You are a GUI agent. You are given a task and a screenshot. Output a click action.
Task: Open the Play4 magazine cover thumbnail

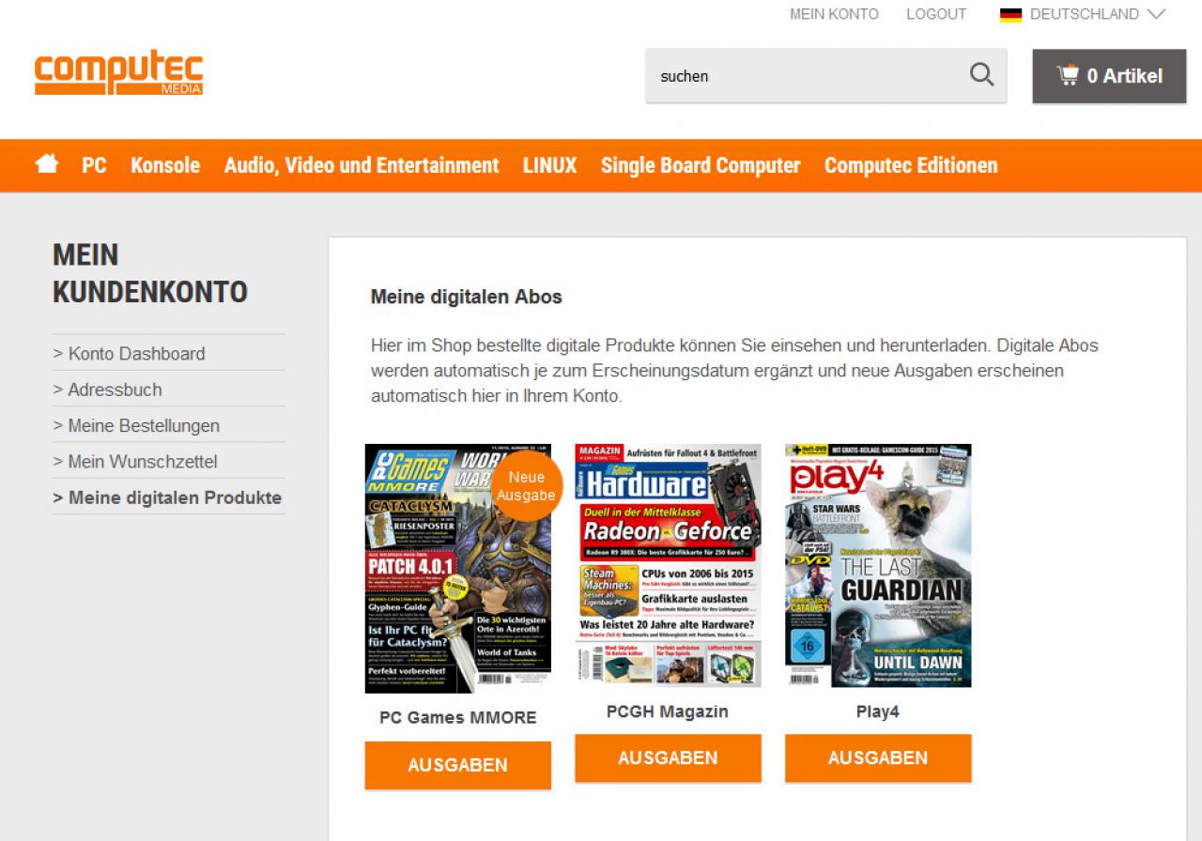click(x=878, y=565)
